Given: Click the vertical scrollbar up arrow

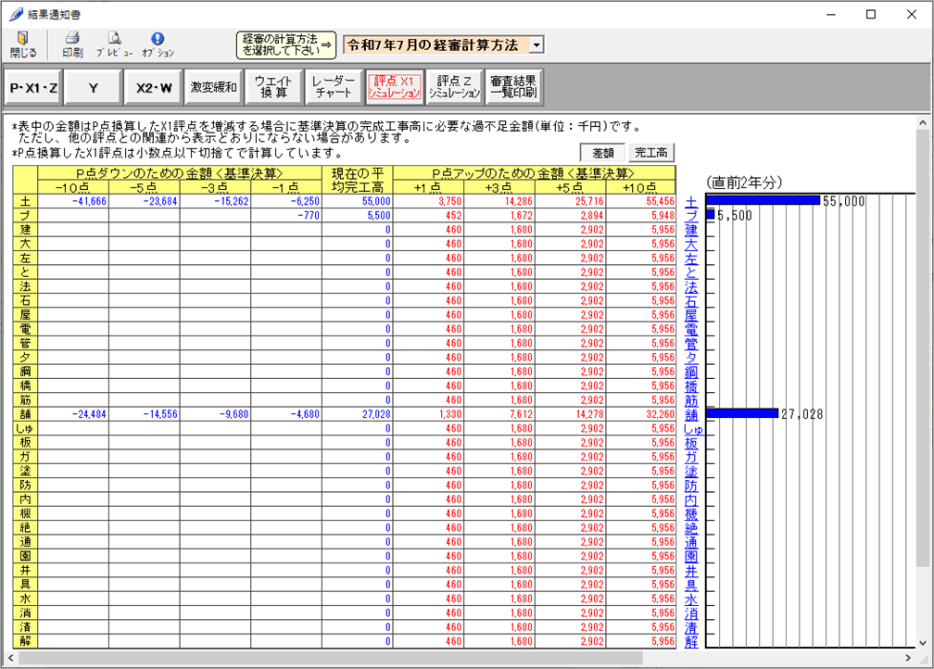Looking at the screenshot, I should (x=923, y=122).
